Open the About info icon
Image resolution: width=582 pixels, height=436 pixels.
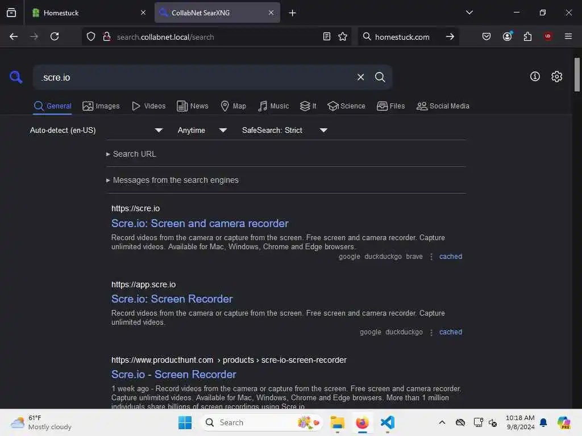pyautogui.click(x=535, y=77)
